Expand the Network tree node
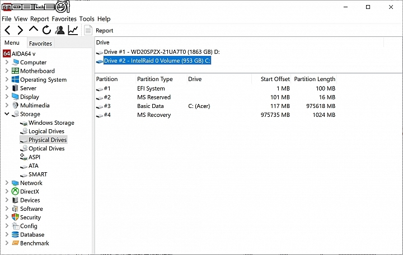The image size is (403, 255). [x=7, y=183]
